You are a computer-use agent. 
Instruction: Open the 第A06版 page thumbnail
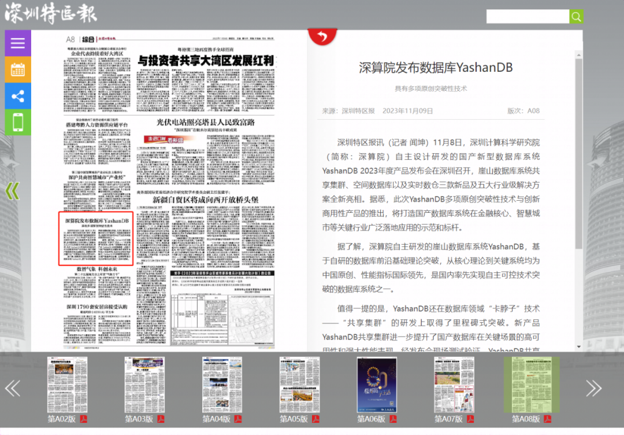[x=377, y=385]
